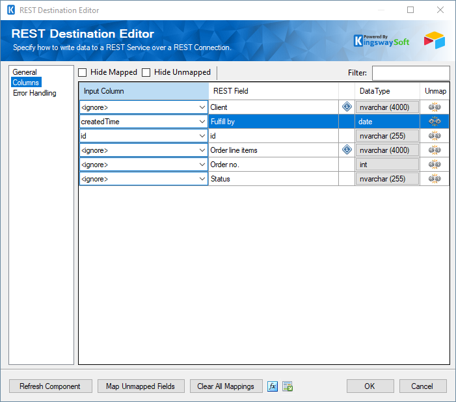Sort by the Input Column header

144,91
